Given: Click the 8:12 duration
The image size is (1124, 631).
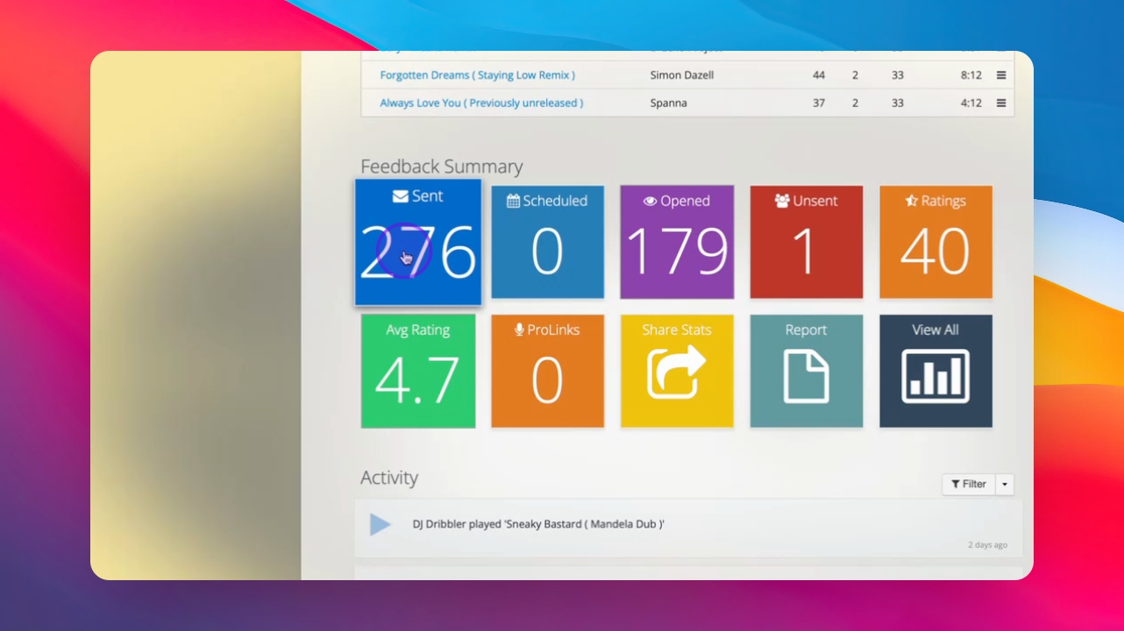Looking at the screenshot, I should (971, 75).
